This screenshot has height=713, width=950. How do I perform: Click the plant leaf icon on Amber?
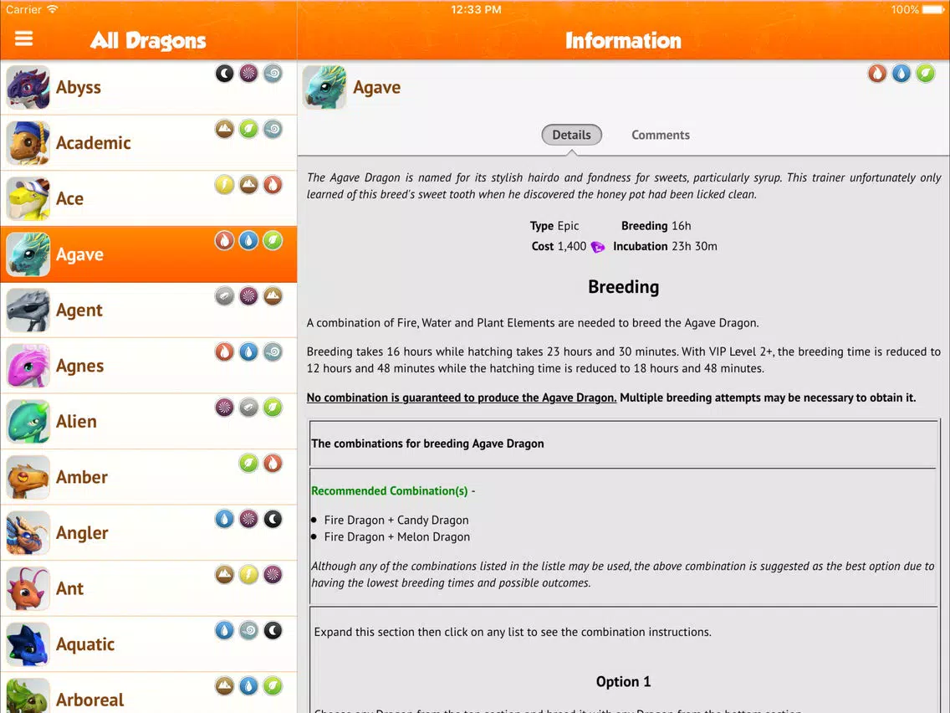tap(248, 464)
